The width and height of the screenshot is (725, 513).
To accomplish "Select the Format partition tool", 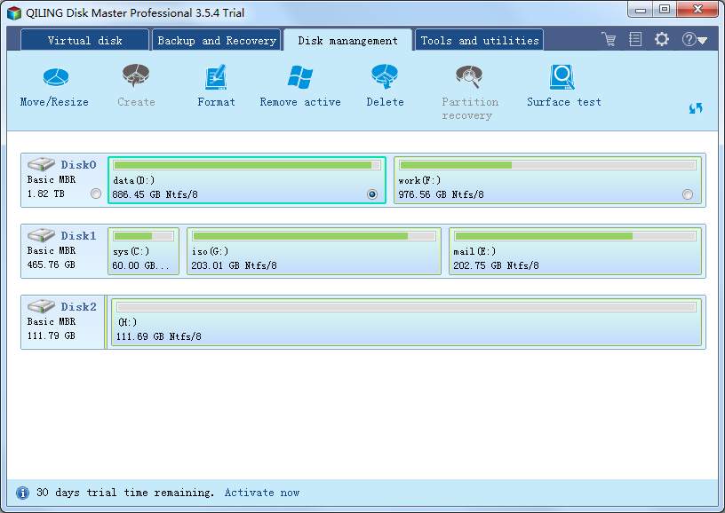I will (x=216, y=79).
